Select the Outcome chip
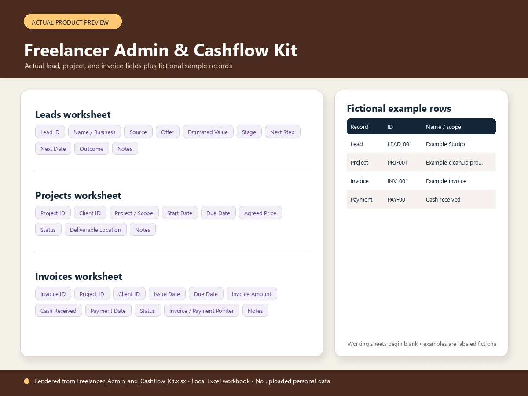This screenshot has width=528, height=396. pos(92,149)
